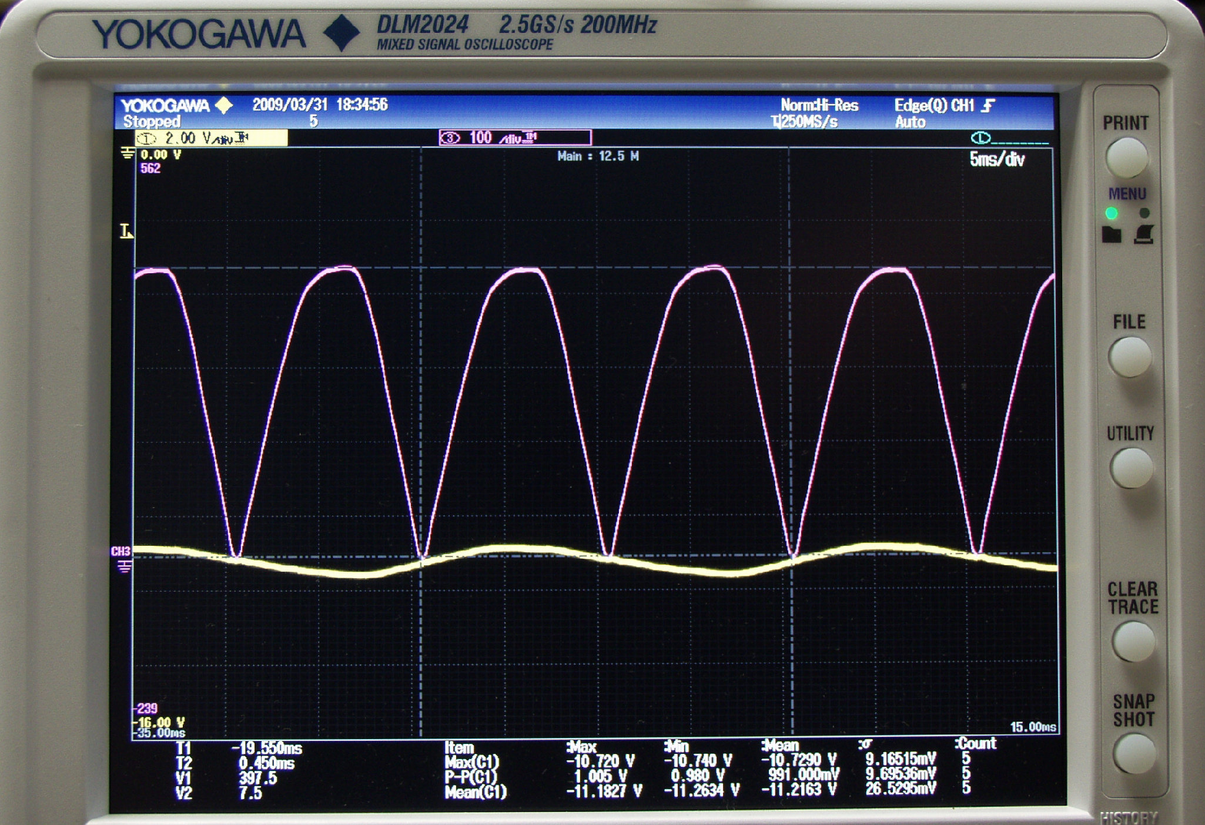Image resolution: width=1205 pixels, height=825 pixels.
Task: Click the yellow CH1 ground symbol at top
Action: point(127,154)
